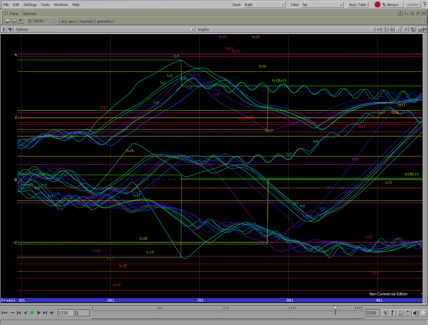Toggle the graph cycle refresh button
This screenshot has width=428, height=325.
click(x=412, y=29)
